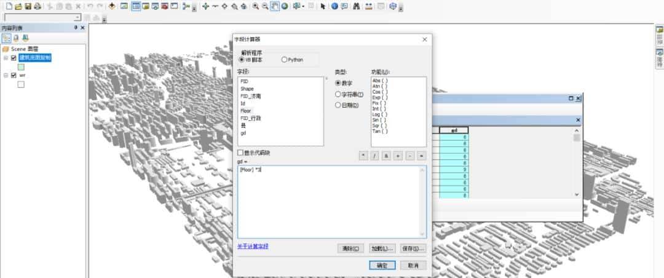Image resolution: width=664 pixels, height=278 pixels.
Task: Click the Search window icon
Action: (x=155, y=6)
